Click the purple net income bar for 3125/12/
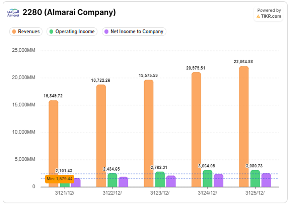 (266, 180)
